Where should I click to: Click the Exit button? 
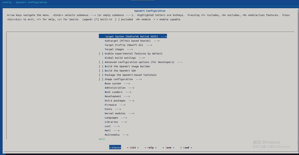point(133,147)
